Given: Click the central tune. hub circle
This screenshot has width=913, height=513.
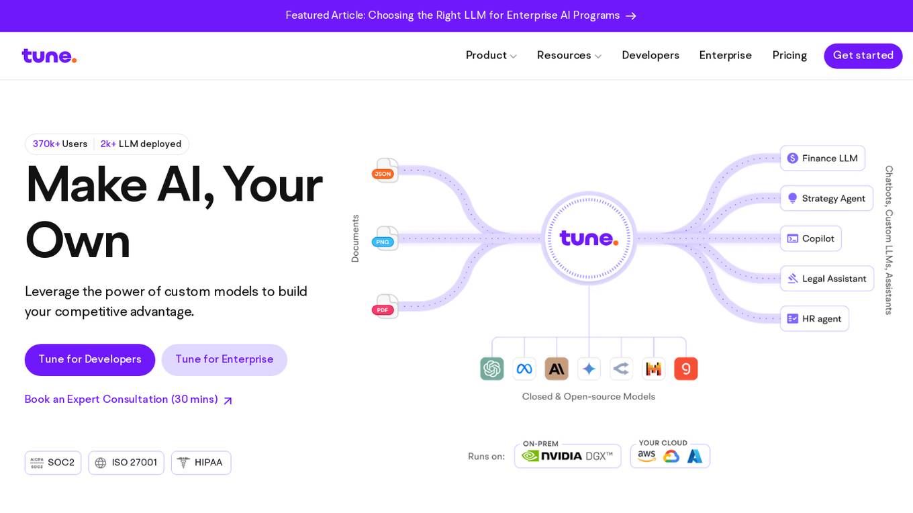Looking at the screenshot, I should tap(589, 238).
